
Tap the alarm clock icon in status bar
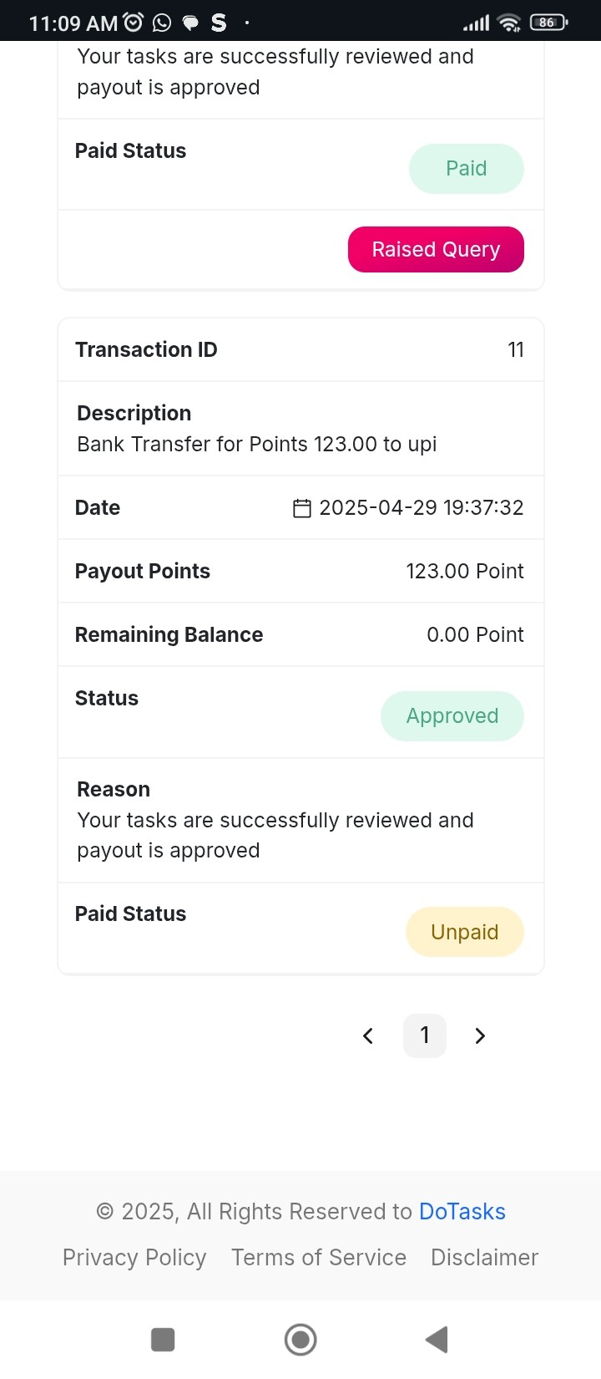coord(134,23)
